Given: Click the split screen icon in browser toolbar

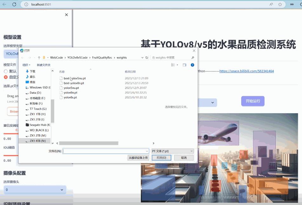Looking at the screenshot, I should point(292,4).
